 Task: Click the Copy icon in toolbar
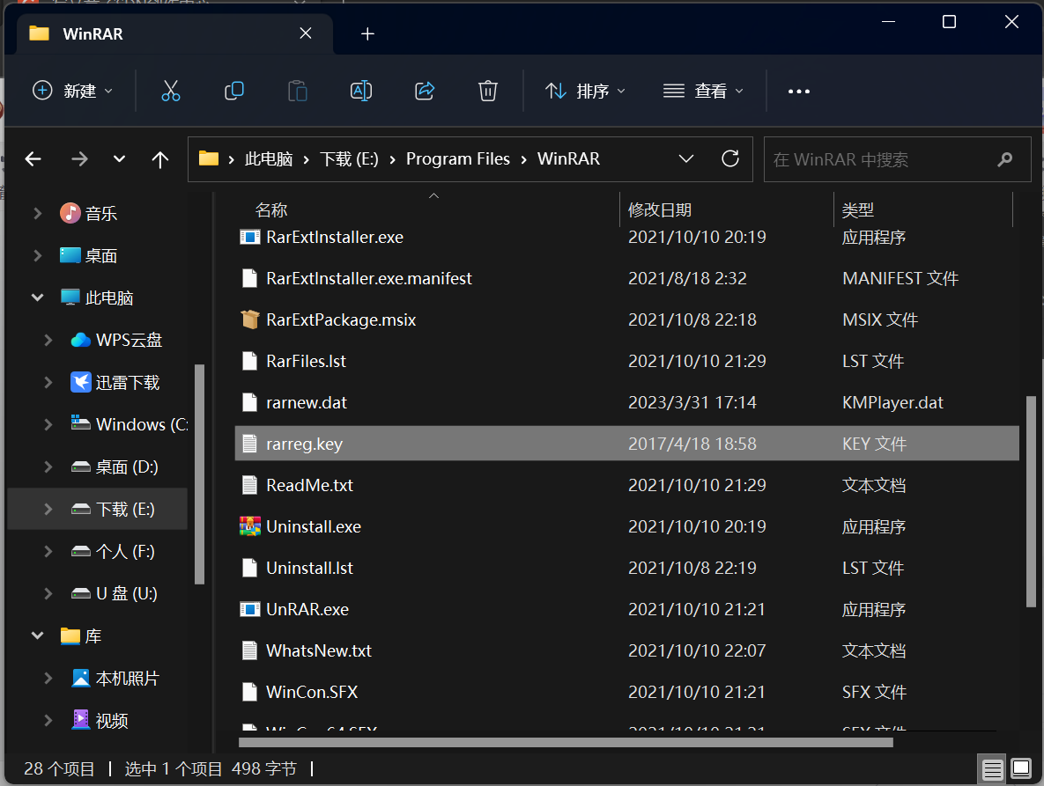click(233, 91)
